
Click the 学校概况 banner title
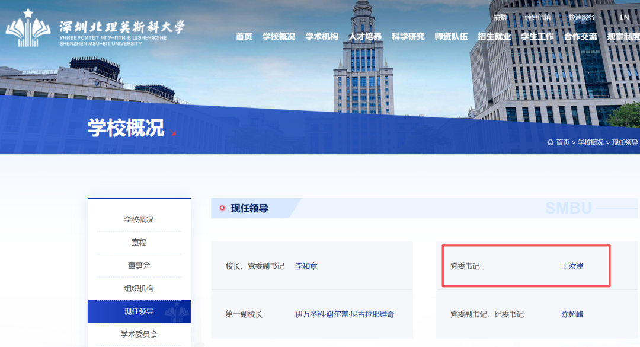(x=126, y=128)
